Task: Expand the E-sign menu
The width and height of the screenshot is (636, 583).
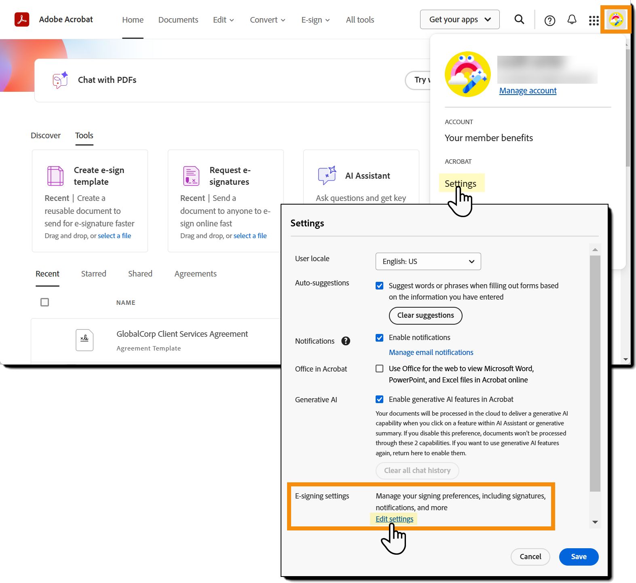Action: pyautogui.click(x=316, y=20)
